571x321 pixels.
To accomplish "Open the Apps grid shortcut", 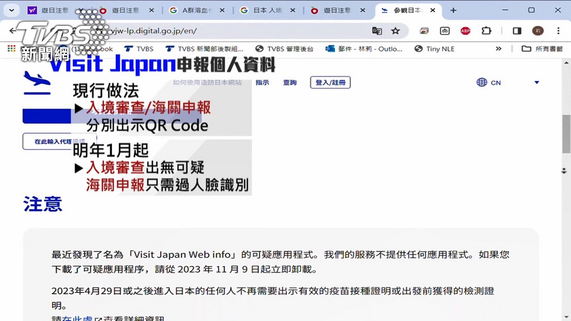I will (x=11, y=48).
